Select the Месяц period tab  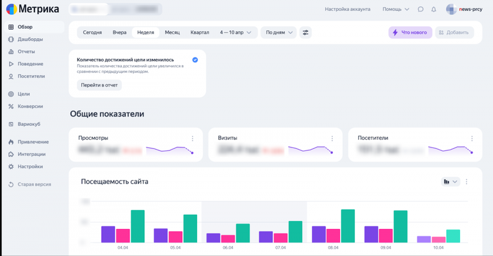(173, 33)
